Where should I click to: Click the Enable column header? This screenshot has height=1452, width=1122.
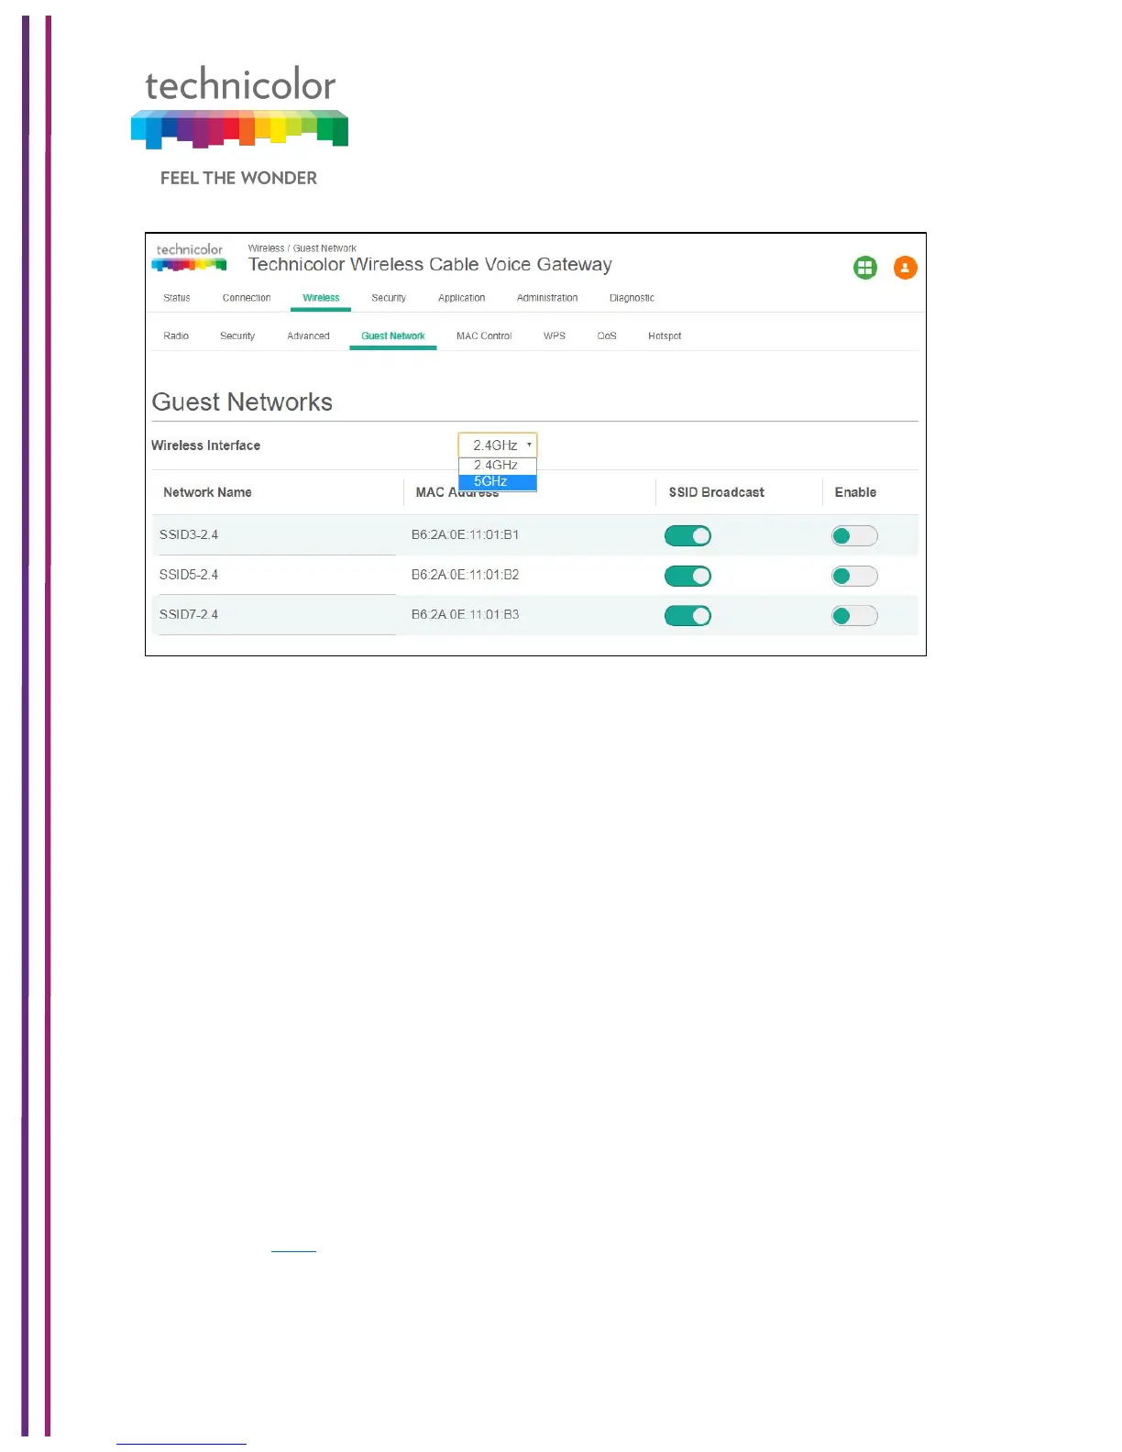pyautogui.click(x=855, y=492)
